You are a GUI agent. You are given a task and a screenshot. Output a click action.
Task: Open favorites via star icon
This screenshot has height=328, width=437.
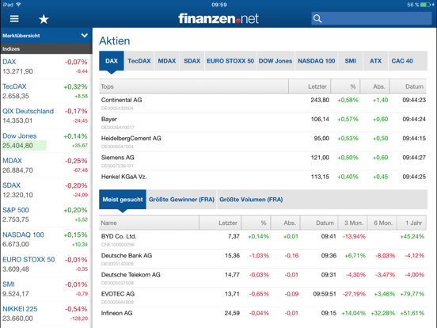(x=44, y=19)
